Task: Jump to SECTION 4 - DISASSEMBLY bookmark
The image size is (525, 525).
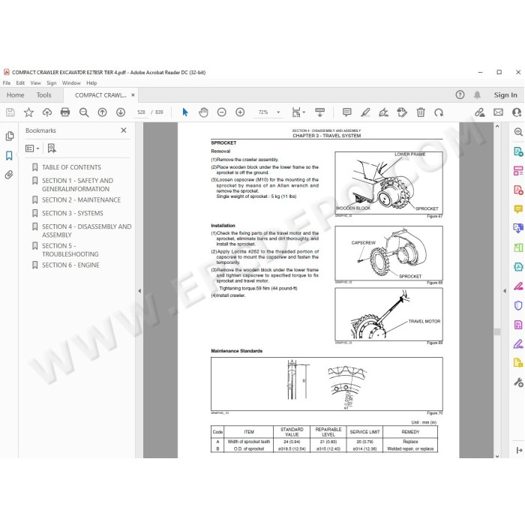Action: click(86, 231)
